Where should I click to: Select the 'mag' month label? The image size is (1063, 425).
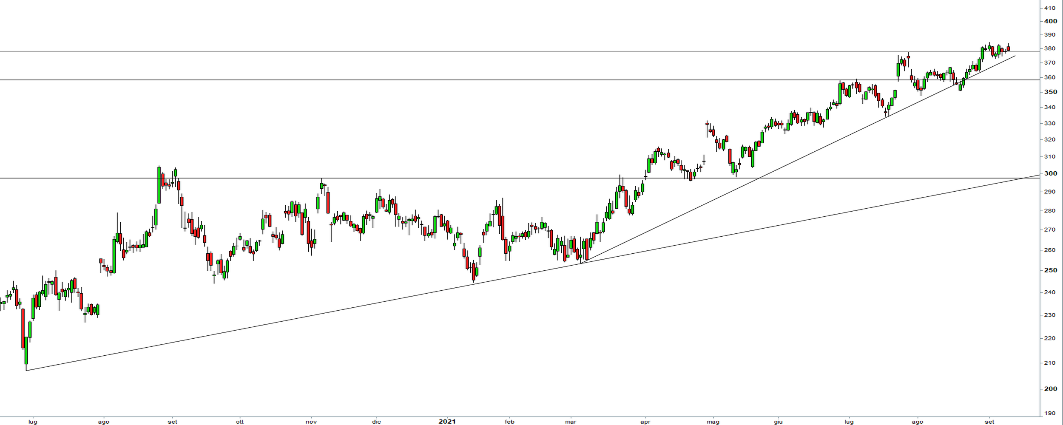(713, 422)
